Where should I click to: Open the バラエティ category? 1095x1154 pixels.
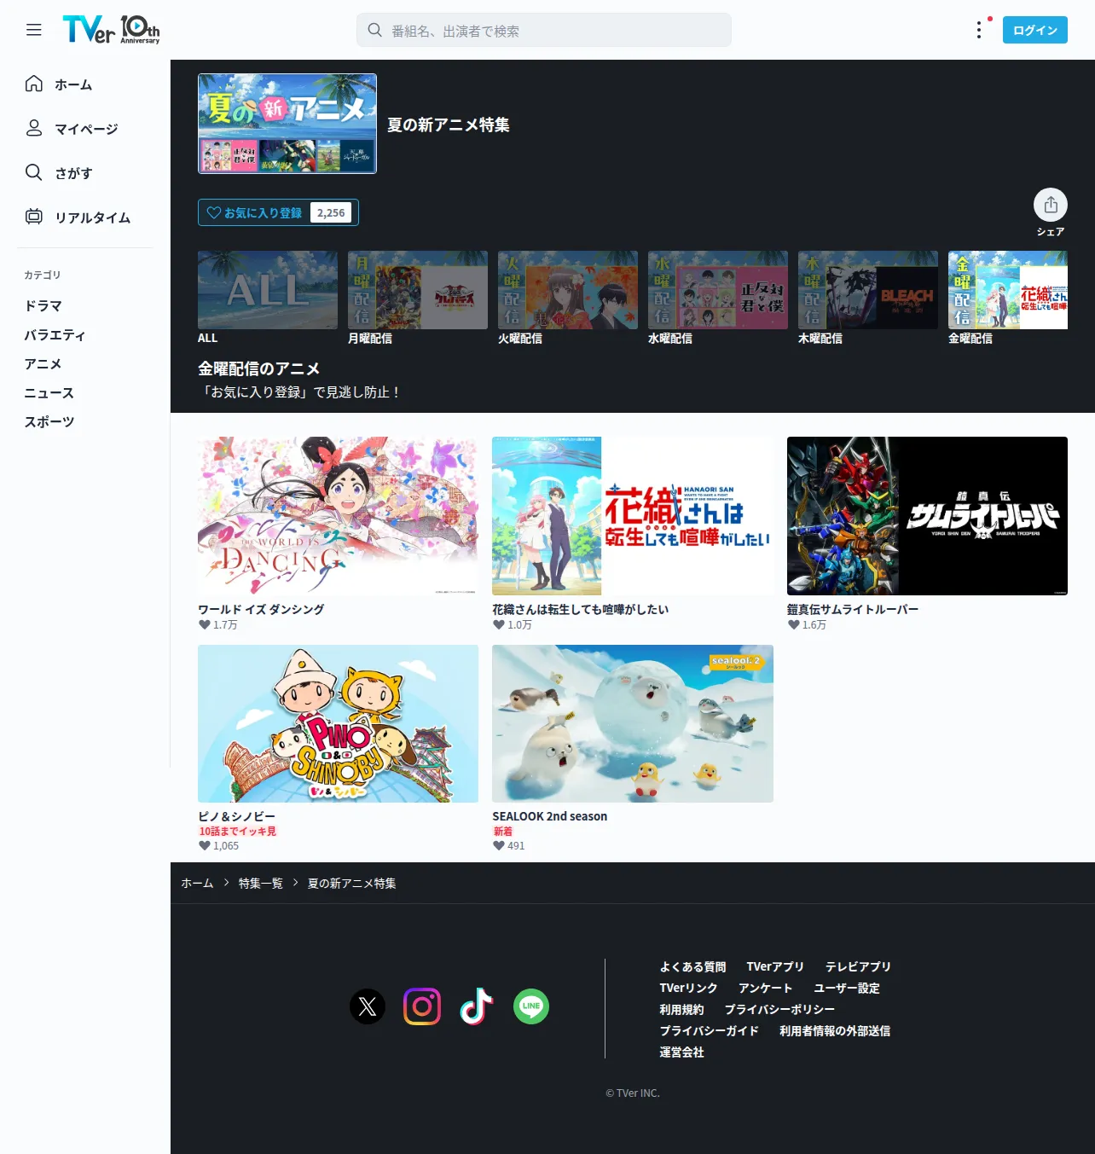click(x=55, y=334)
